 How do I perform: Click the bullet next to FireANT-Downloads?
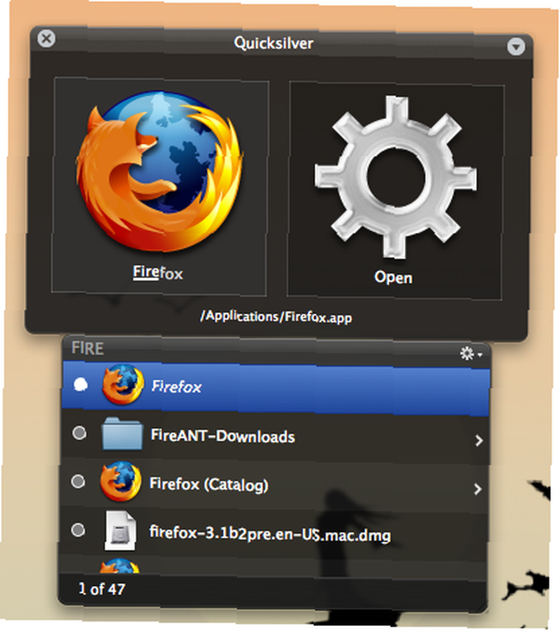click(x=79, y=433)
